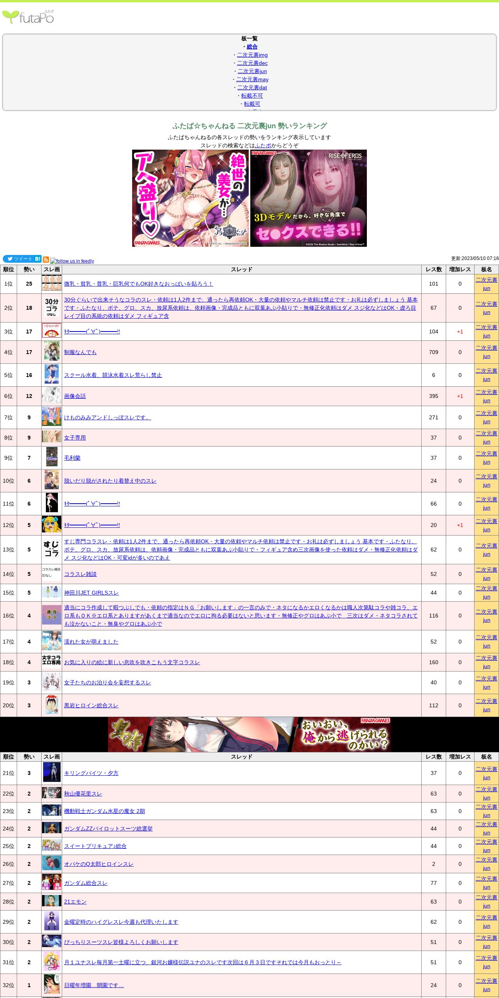Follow the ふたポ link in the description

point(263,145)
